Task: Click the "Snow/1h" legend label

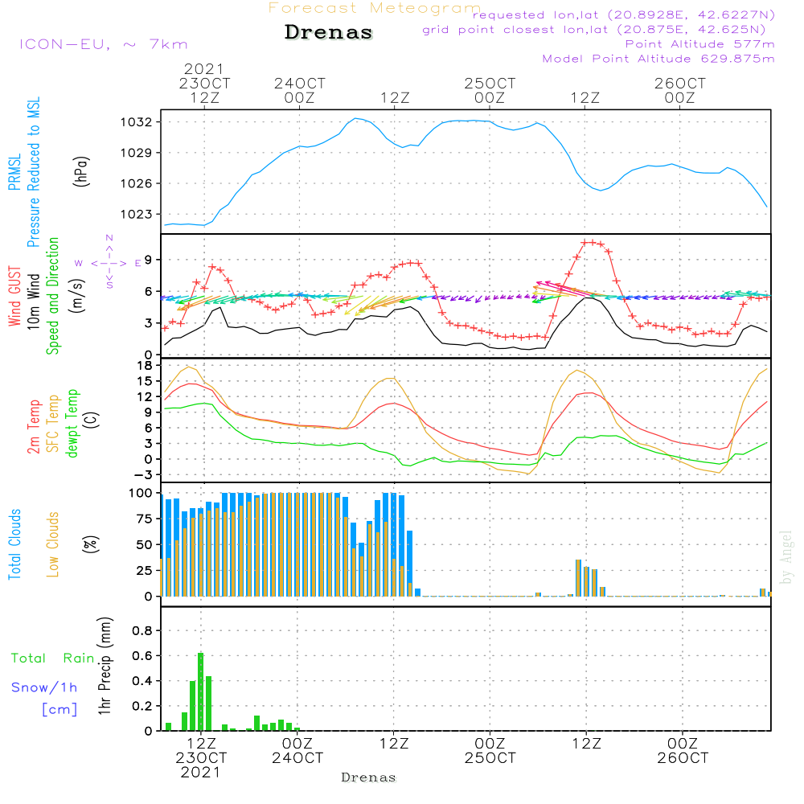Action: coord(44,687)
